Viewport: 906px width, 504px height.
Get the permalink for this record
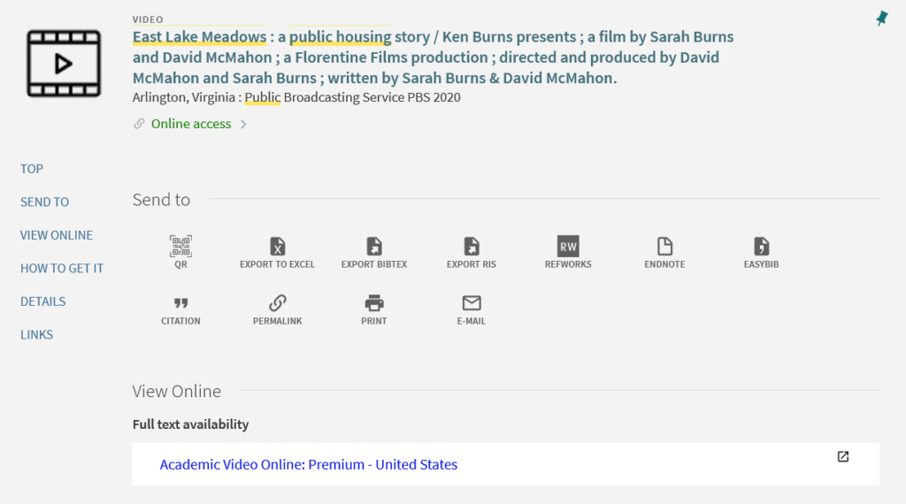click(x=277, y=310)
